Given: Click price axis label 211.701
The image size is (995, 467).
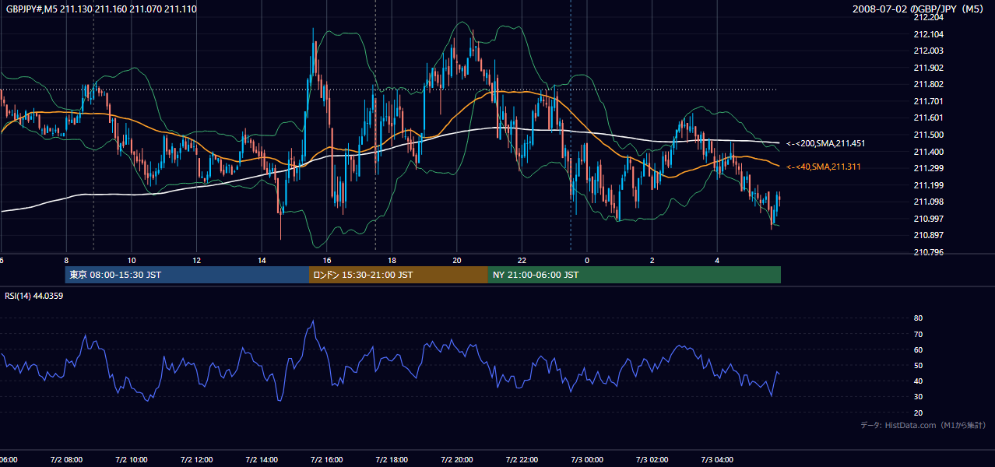Looking at the screenshot, I should (x=928, y=101).
